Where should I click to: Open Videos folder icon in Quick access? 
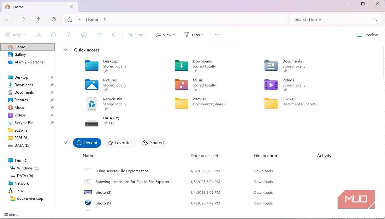[271, 85]
